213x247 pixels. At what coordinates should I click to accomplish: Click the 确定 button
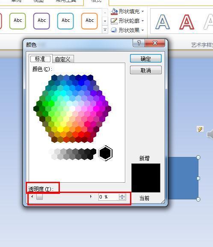pos(146,59)
